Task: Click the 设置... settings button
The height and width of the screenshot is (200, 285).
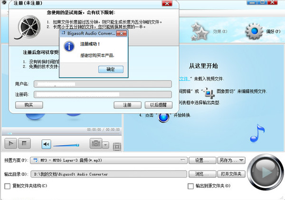Action: [202, 160]
